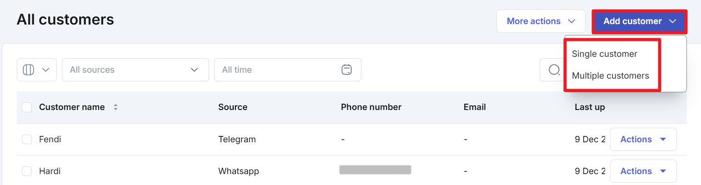Viewport: 701px width, 185px height.
Task: Click the calendar icon in All time
Action: point(346,70)
